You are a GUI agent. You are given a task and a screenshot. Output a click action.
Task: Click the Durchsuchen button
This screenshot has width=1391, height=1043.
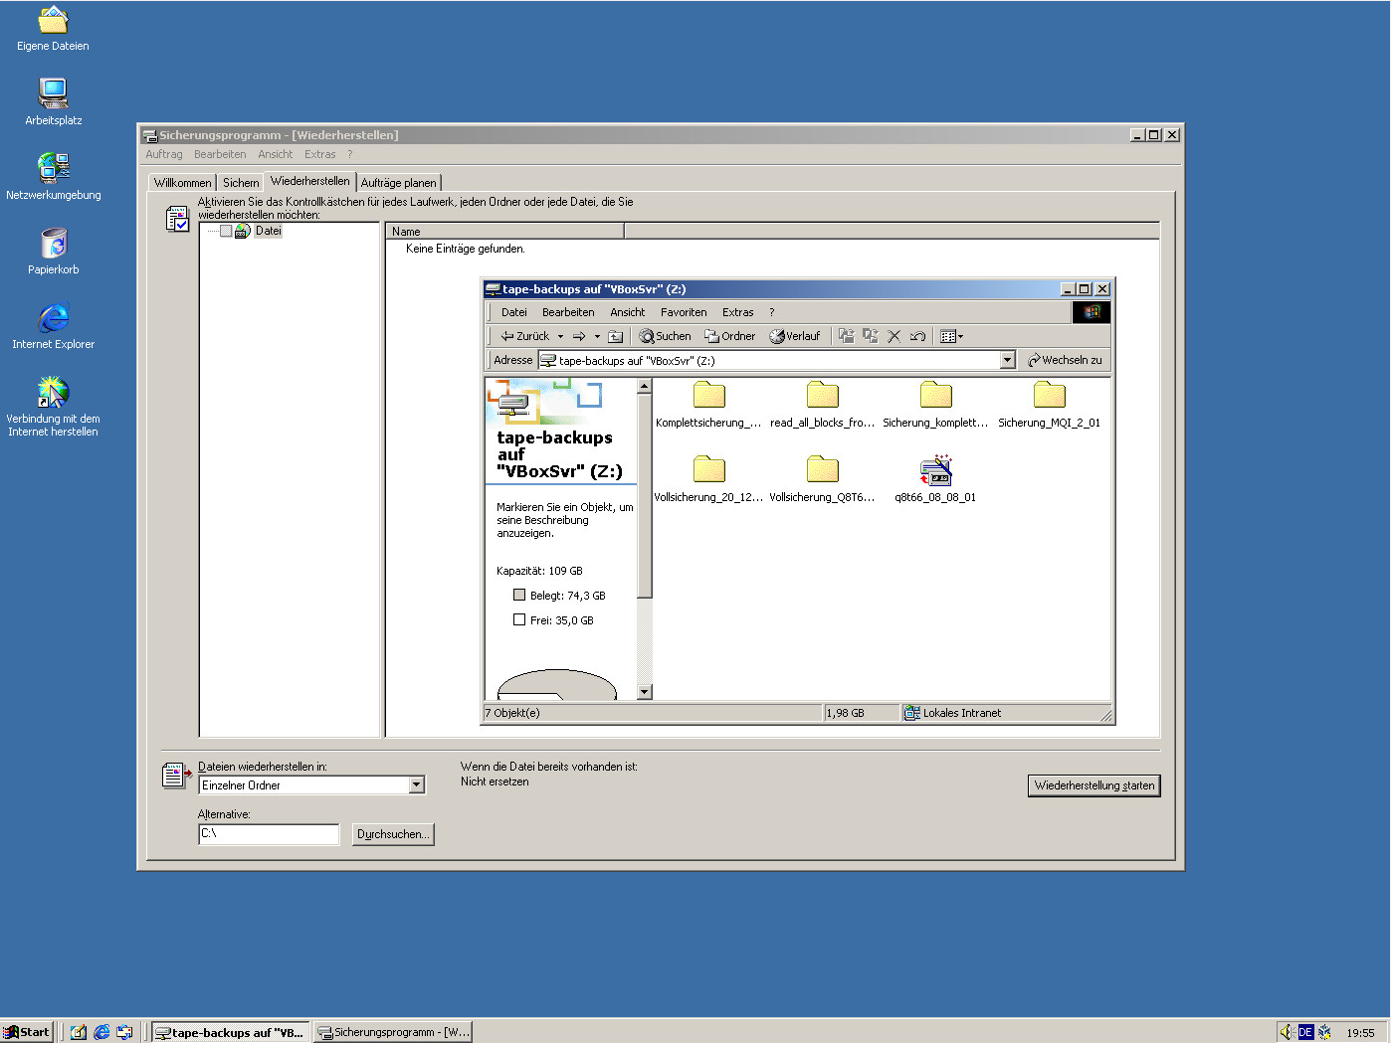click(393, 834)
